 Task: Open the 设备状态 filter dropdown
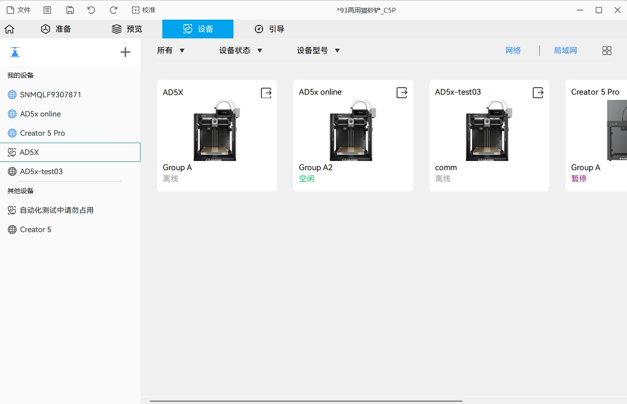(x=241, y=51)
